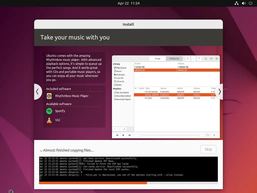
Task: Click the three-dots button in Rhythmbox preview
Action: (194, 59)
